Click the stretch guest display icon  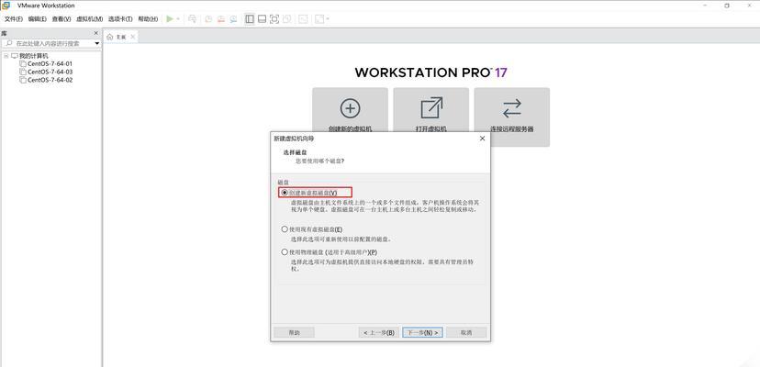pyautogui.click(x=319, y=19)
